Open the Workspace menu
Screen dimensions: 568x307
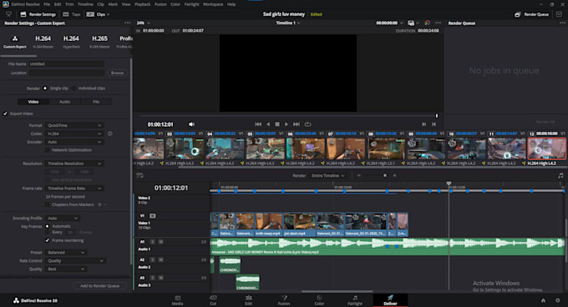pos(213,4)
